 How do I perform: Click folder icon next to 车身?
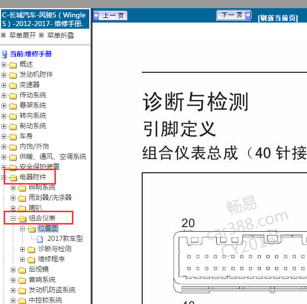coord(13,137)
